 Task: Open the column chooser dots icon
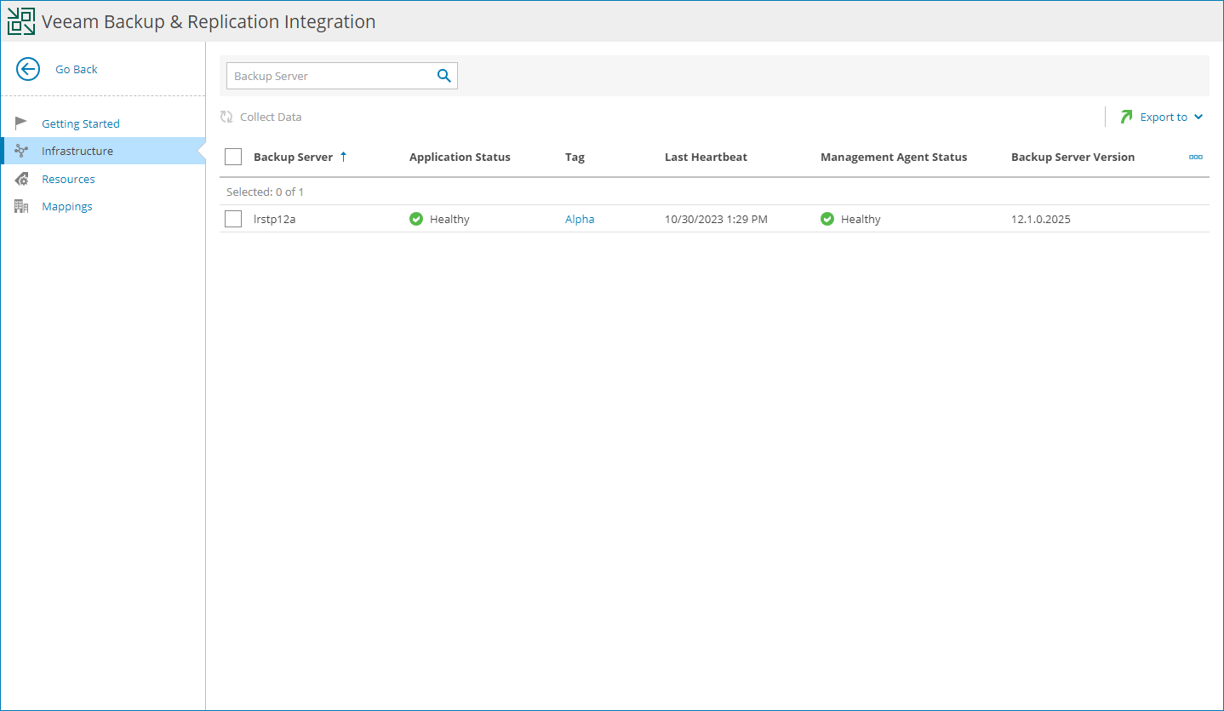click(x=1196, y=157)
